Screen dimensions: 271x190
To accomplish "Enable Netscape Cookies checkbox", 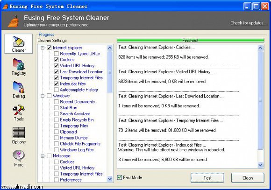I will coord(56,162).
